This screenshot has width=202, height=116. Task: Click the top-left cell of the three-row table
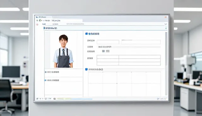tap(108, 57)
